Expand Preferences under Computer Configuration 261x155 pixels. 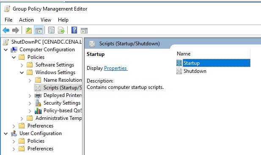pos(14,126)
